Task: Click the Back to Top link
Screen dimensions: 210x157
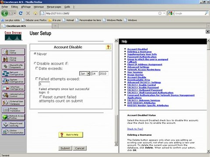Action: 135,129
